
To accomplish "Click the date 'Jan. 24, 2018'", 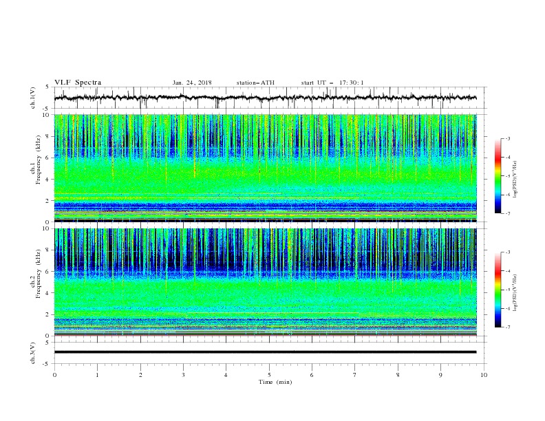I will click(x=192, y=83).
